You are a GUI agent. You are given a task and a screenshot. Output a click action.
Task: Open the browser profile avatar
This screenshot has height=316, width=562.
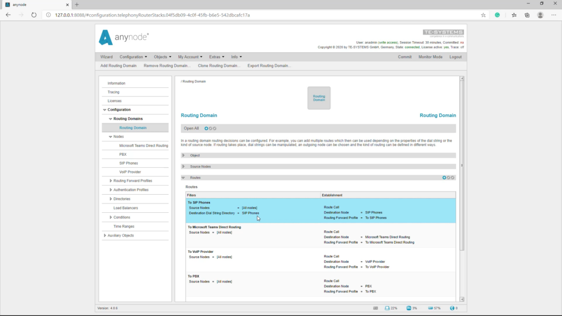click(x=540, y=15)
